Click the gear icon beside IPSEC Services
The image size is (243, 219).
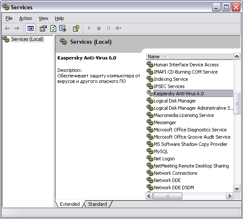[150, 86]
